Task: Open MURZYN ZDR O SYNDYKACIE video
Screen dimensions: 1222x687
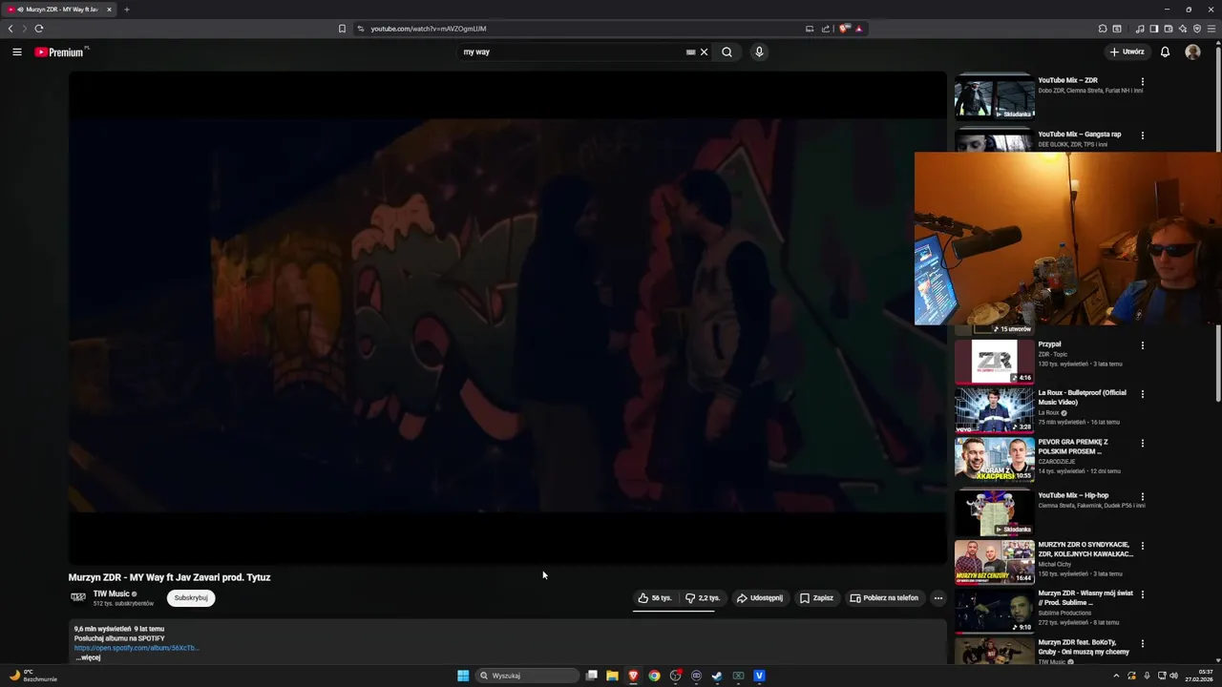Action: [x=994, y=562]
